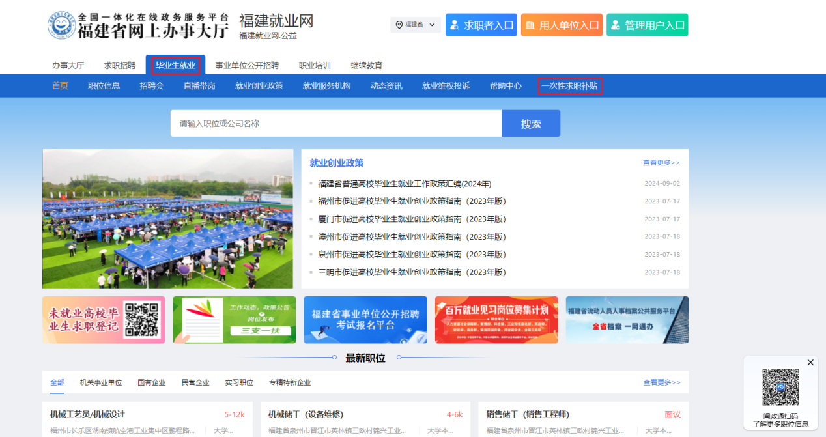
Task: Select the 国有企业 job filter tab
Action: [151, 382]
